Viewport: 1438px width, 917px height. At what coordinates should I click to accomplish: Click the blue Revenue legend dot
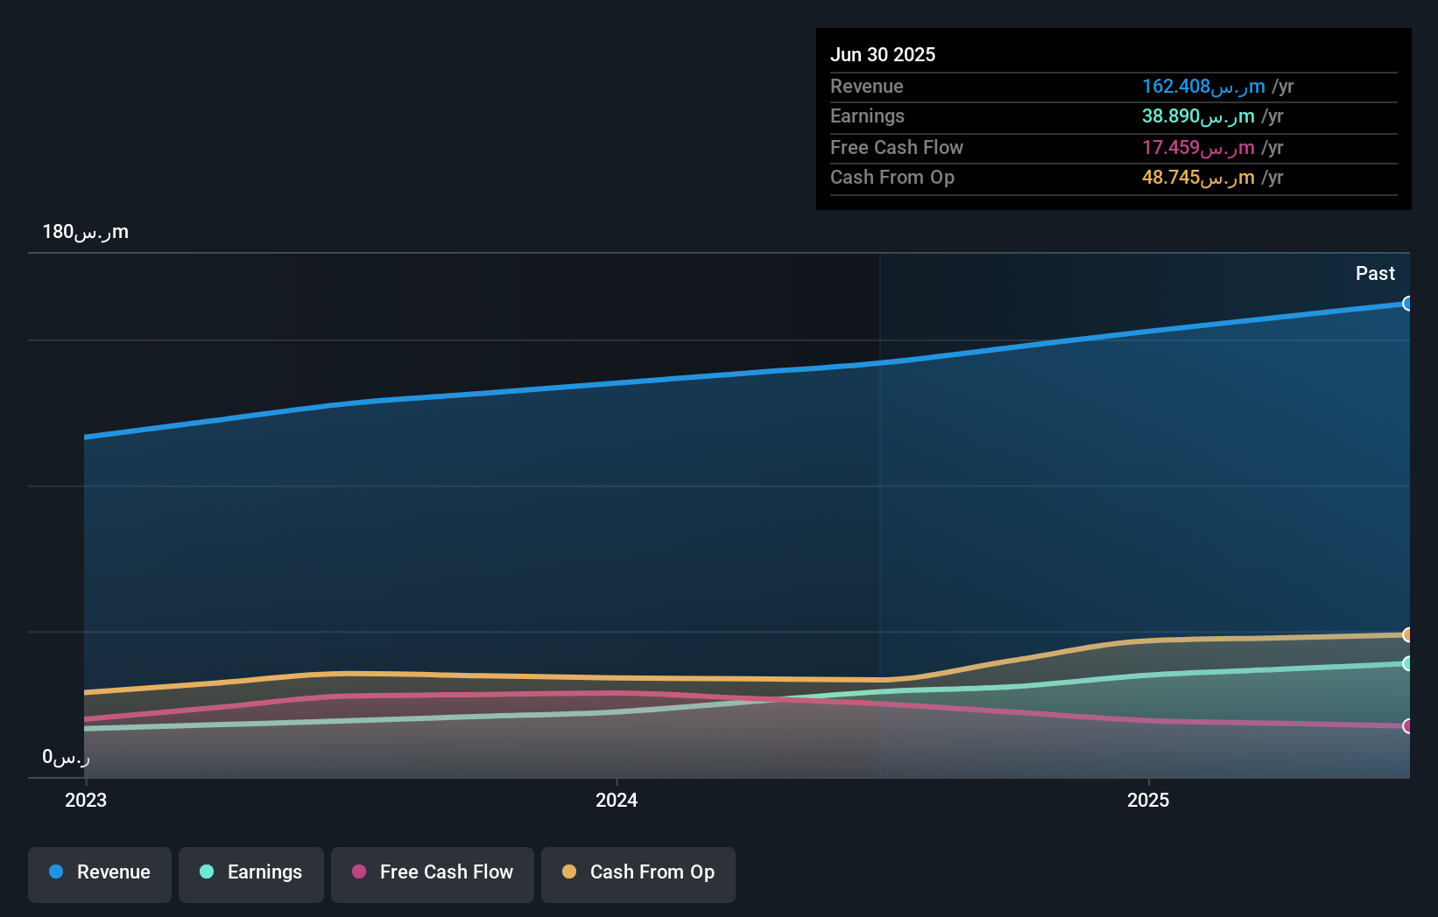58,871
